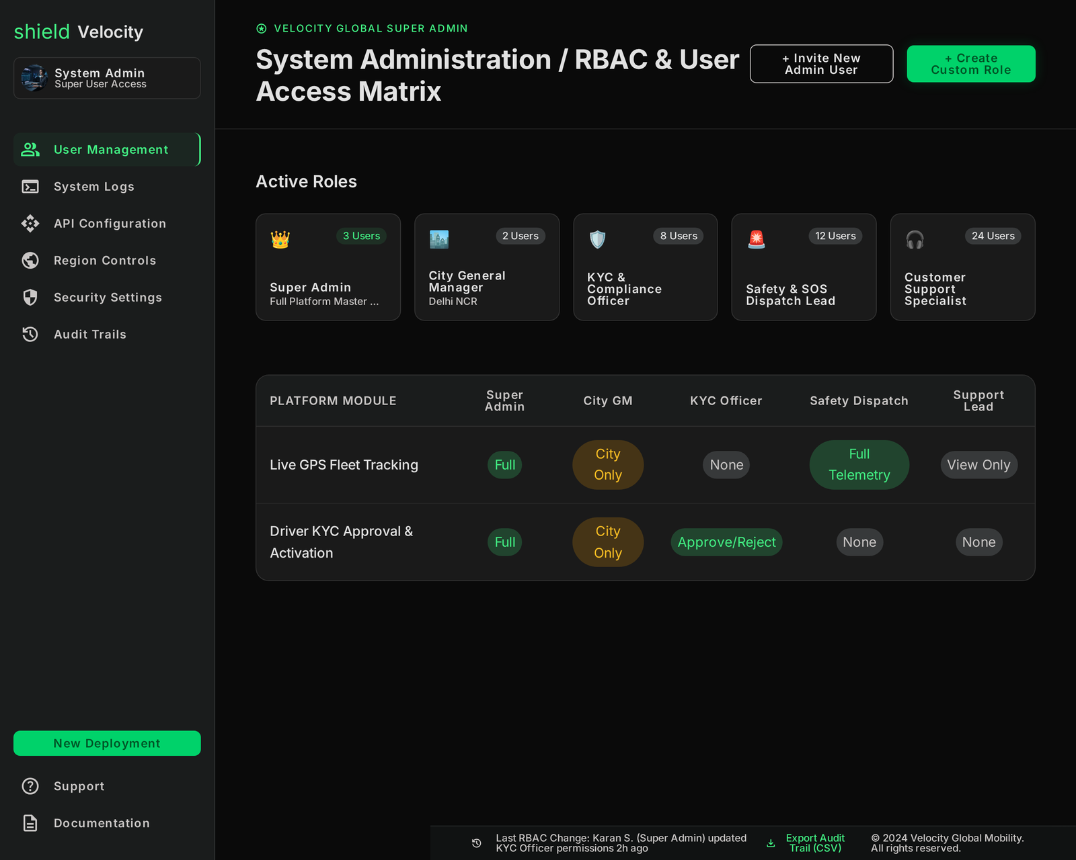Open the Support link in sidebar

pos(107,786)
